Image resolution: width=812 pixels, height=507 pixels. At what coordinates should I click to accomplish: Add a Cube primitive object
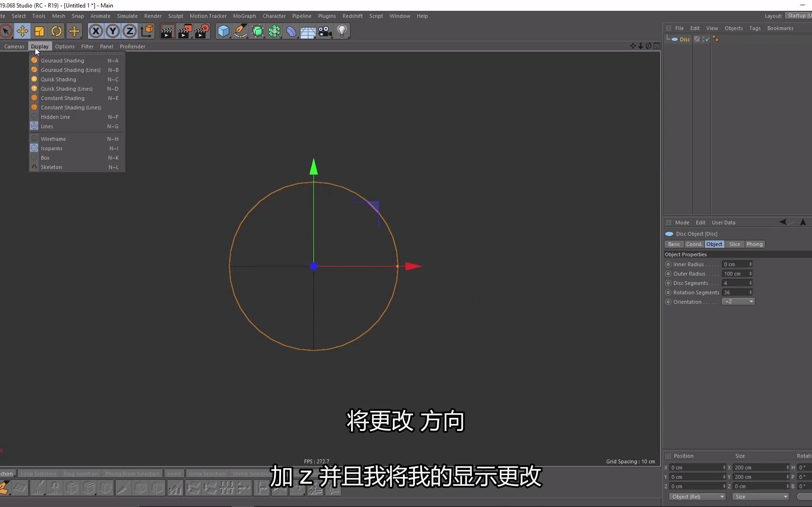point(224,31)
